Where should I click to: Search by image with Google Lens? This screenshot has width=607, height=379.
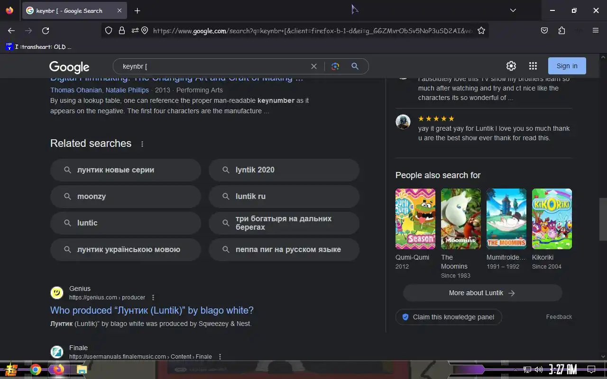[x=335, y=66]
